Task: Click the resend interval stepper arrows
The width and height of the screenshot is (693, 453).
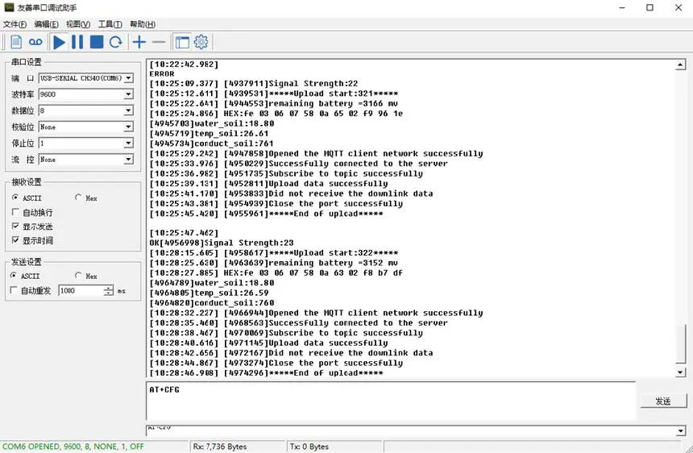Action: pos(108,290)
